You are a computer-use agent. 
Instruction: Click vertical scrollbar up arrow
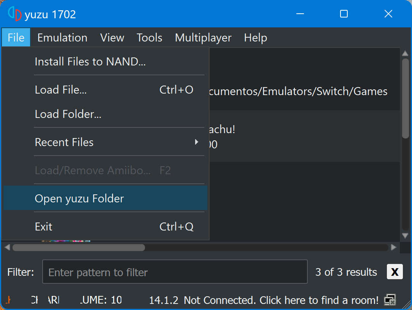405,53
